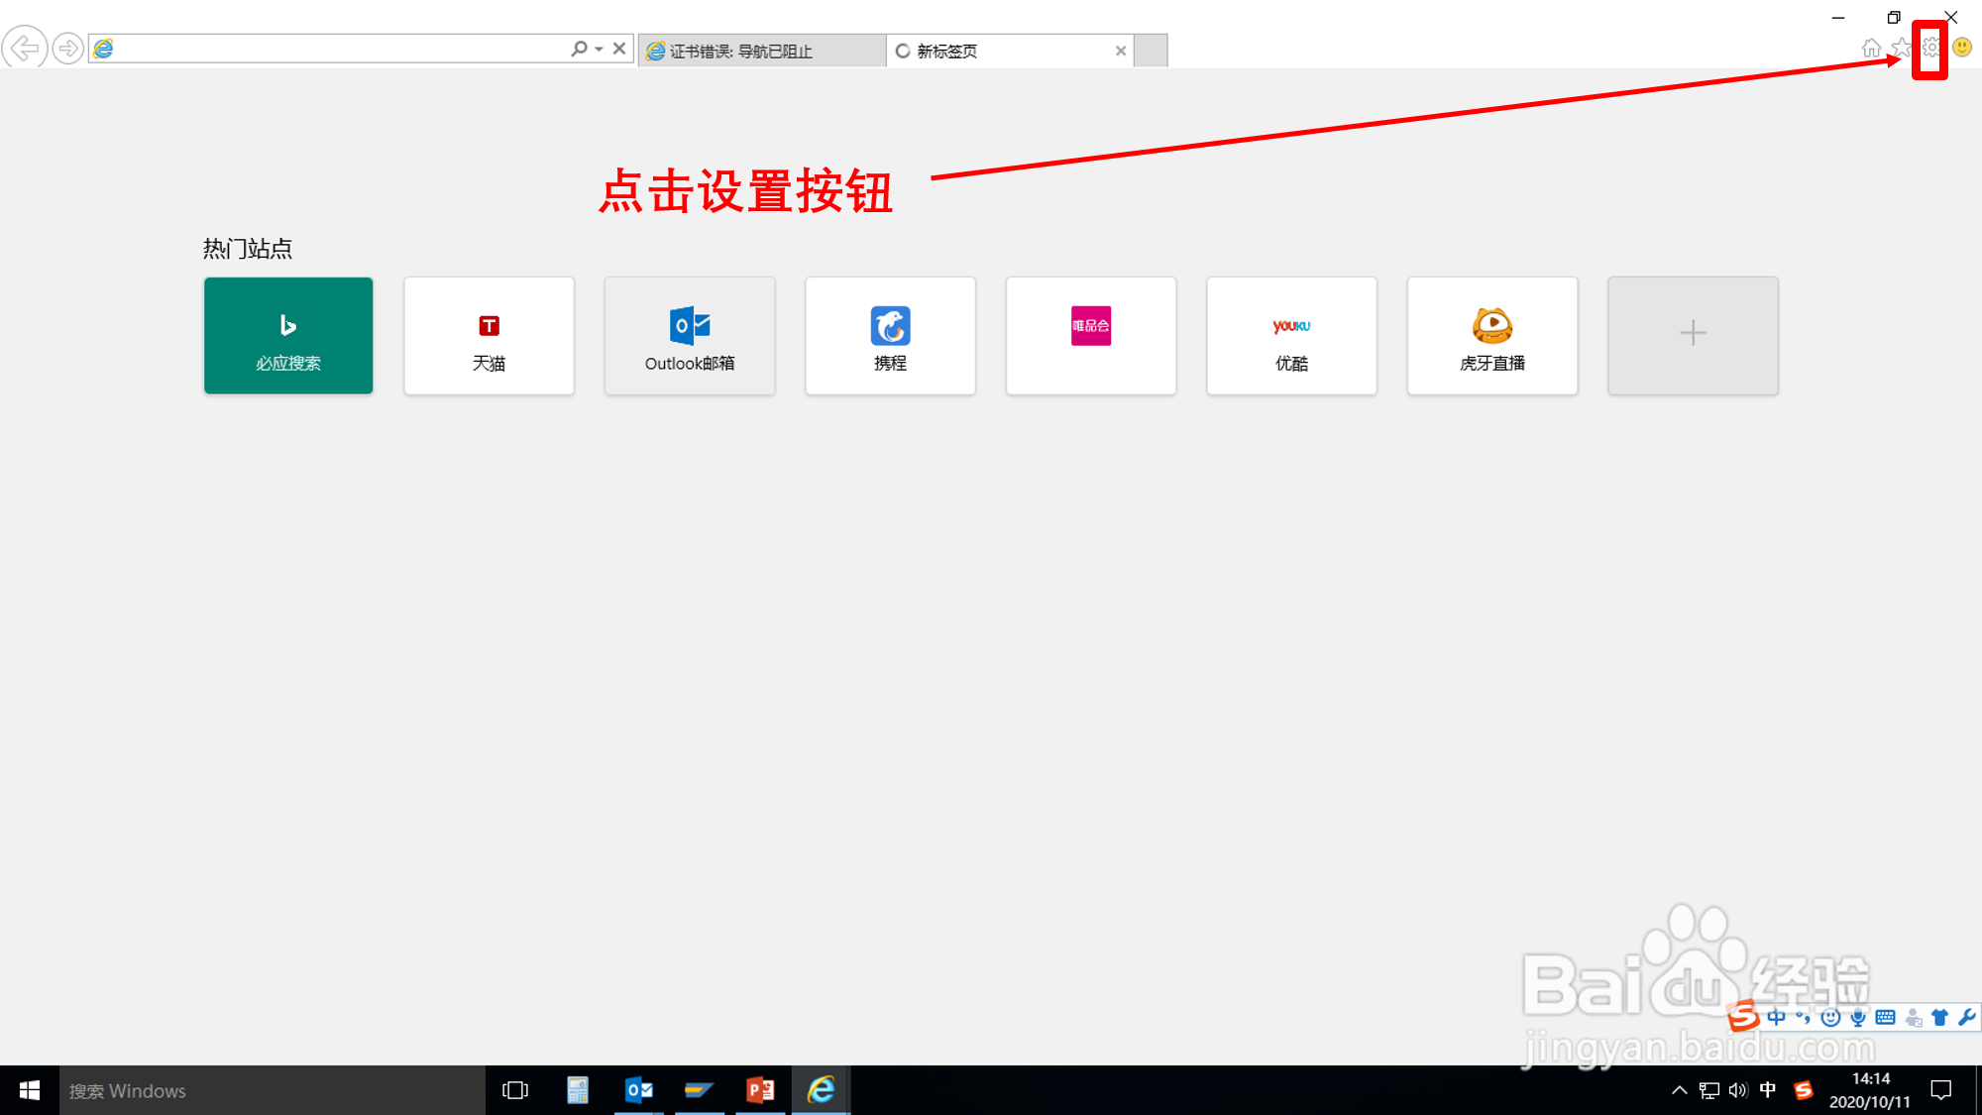Open the Favorites star icon
Image resolution: width=1982 pixels, height=1115 pixels.
[1901, 48]
